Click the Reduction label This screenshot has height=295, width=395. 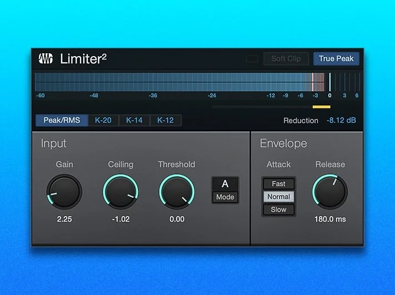301,121
